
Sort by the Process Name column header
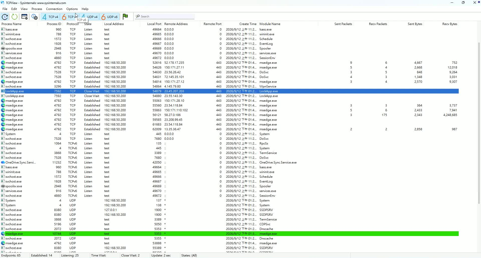pos(19,24)
